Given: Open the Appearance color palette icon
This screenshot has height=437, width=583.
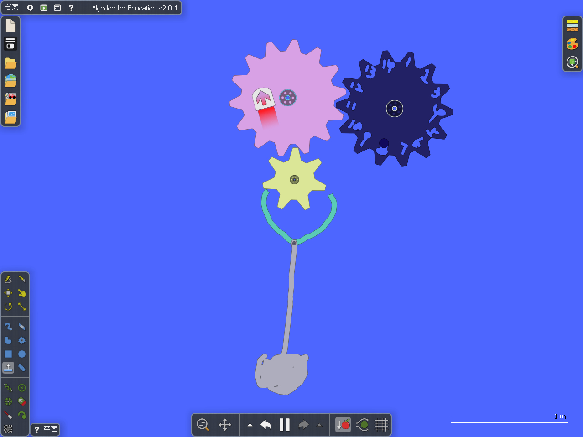Looking at the screenshot, I should 573,44.
